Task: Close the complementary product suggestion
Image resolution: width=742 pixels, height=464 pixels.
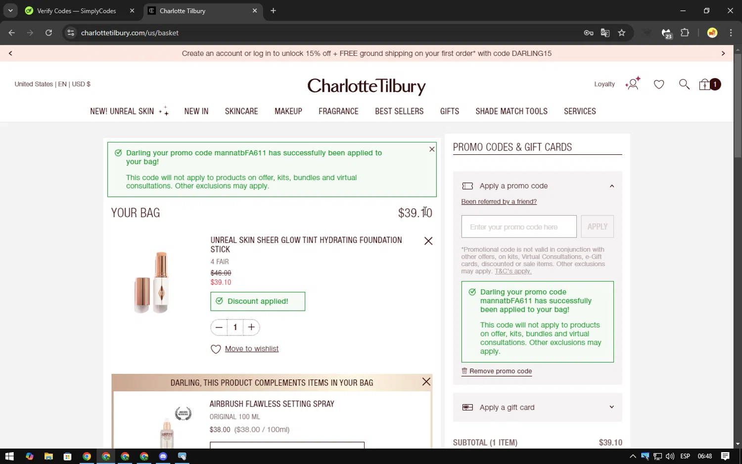Action: [x=426, y=382]
